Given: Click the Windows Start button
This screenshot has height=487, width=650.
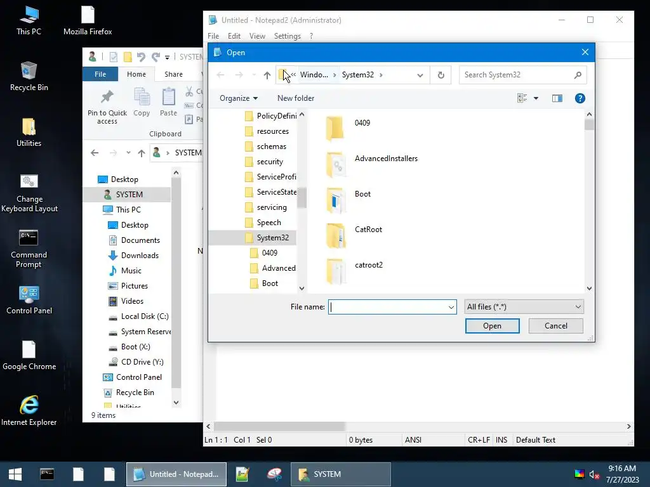Looking at the screenshot, I should [15, 474].
